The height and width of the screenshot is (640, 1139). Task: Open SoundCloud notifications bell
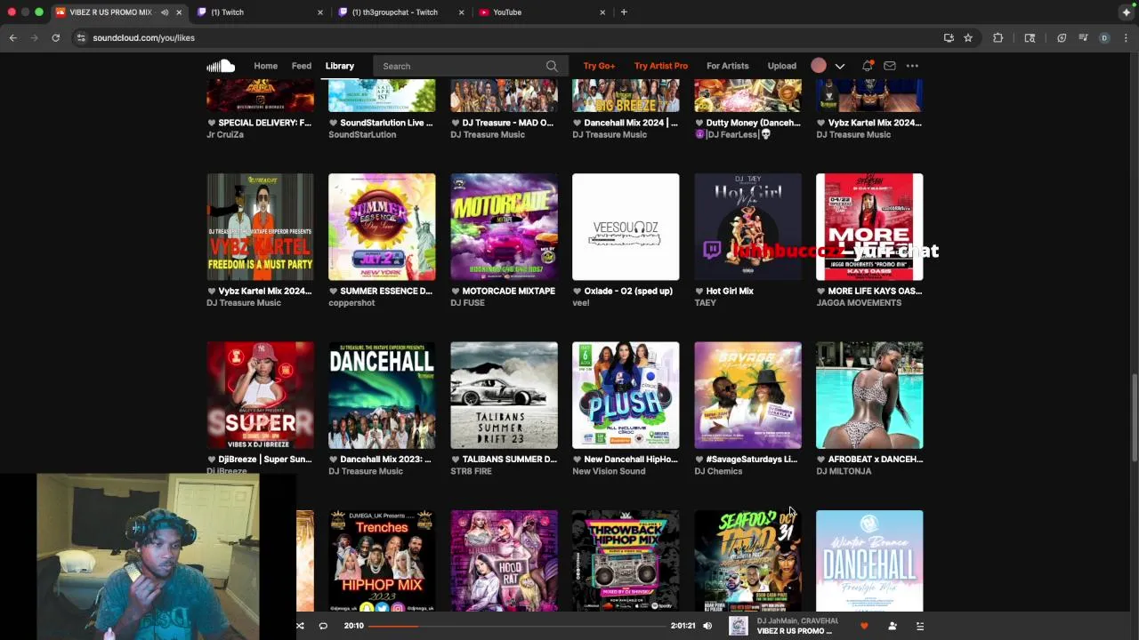[868, 66]
